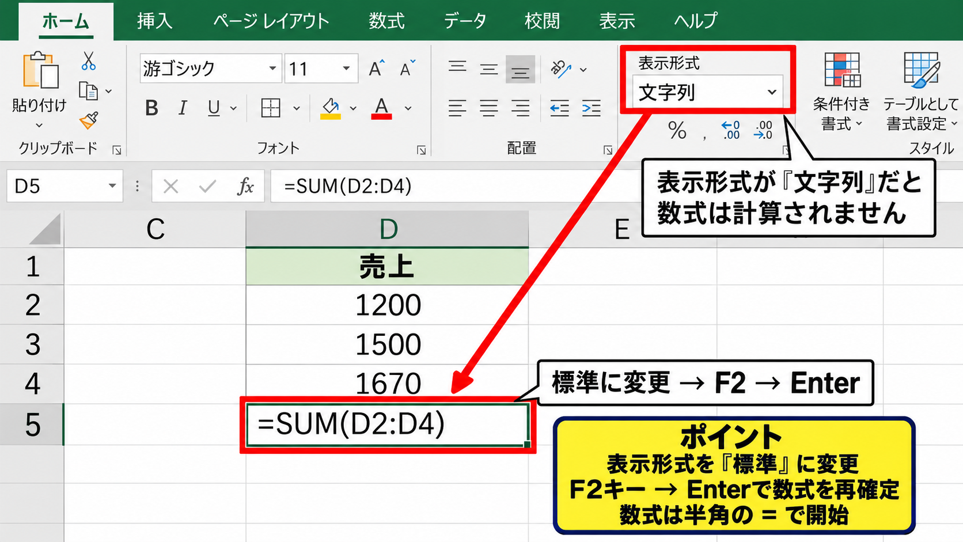Click the Borders grid icon
Image resolution: width=963 pixels, height=542 pixels.
(x=270, y=108)
